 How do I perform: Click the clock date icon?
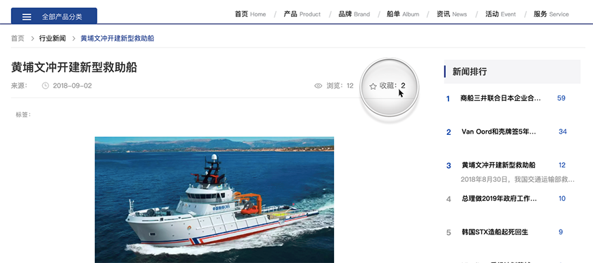(46, 86)
